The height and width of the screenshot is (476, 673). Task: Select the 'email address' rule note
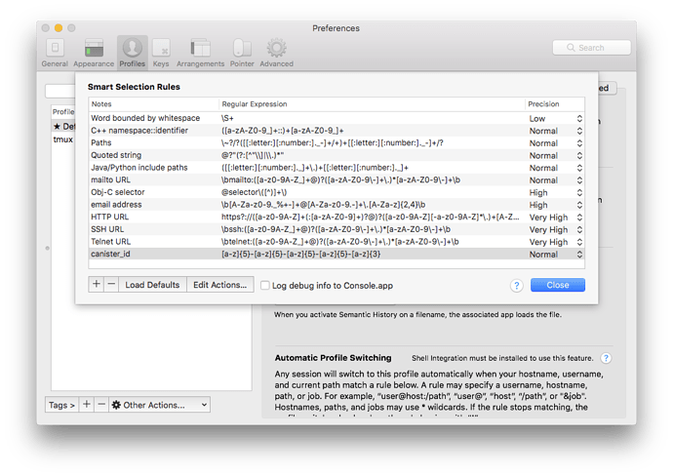pyautogui.click(x=116, y=205)
